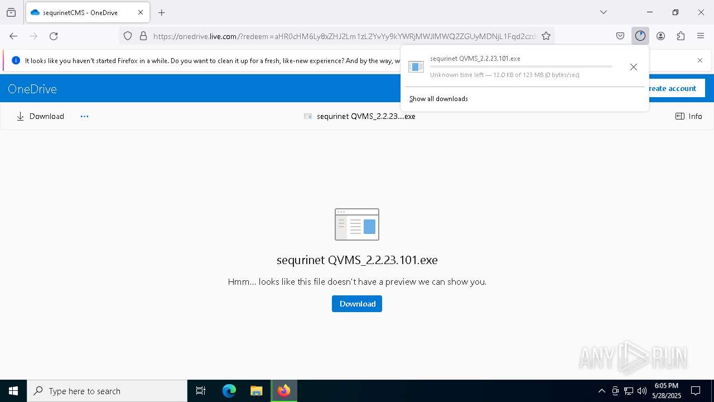
Task: Bookmark this page with star icon
Action: click(x=546, y=36)
